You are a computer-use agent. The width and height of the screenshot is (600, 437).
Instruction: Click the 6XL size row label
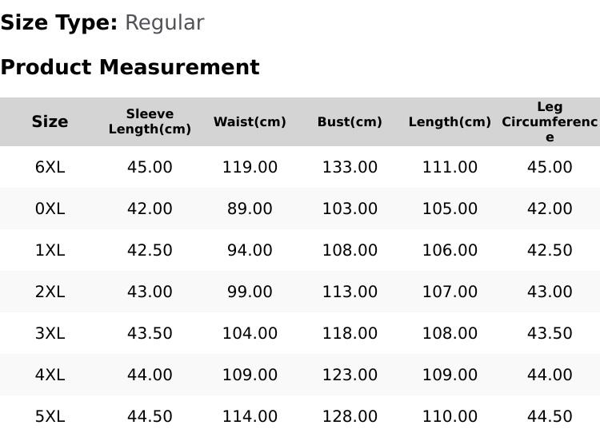[x=50, y=167]
